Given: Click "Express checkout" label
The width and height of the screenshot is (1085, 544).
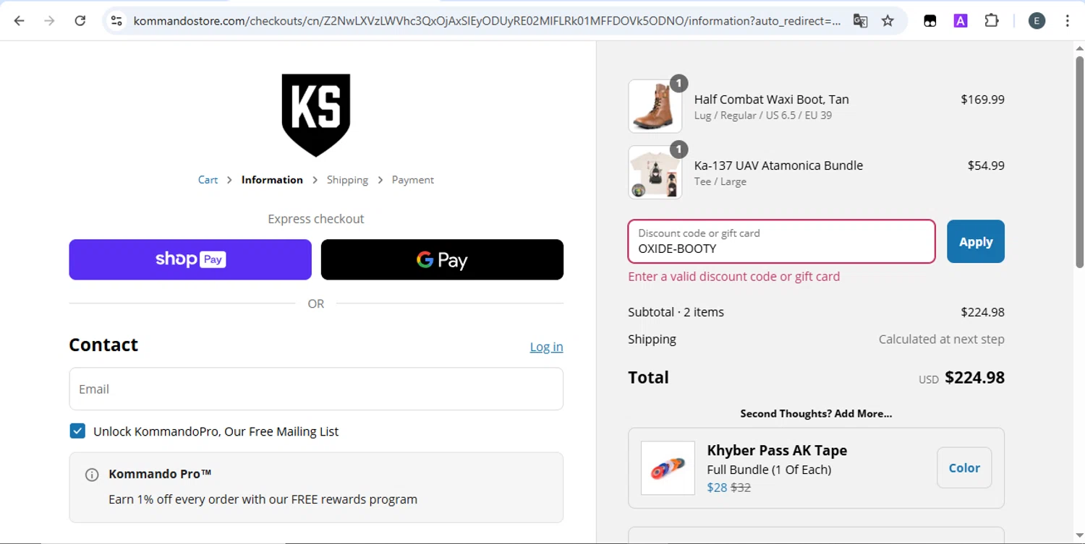Looking at the screenshot, I should click(x=316, y=219).
